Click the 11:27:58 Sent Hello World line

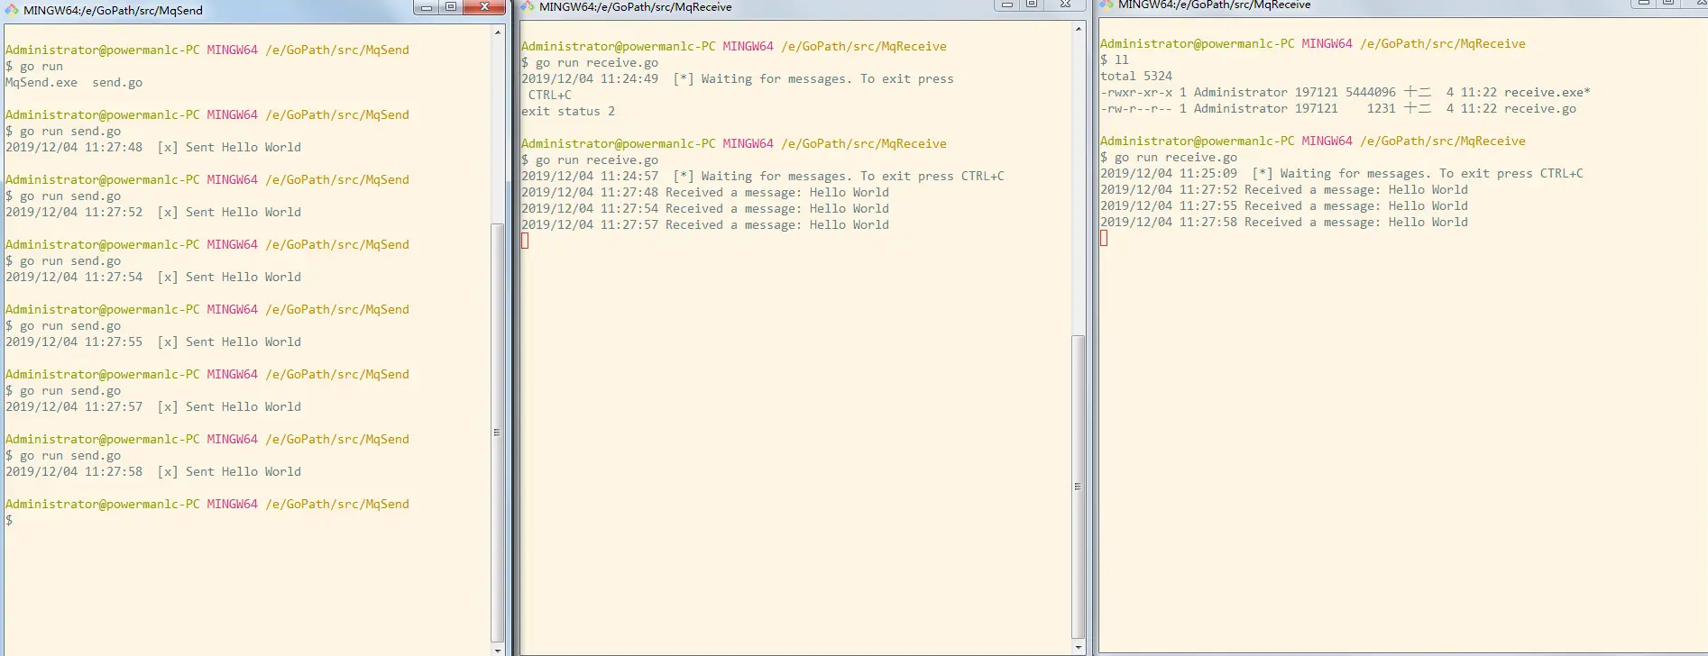[153, 472]
